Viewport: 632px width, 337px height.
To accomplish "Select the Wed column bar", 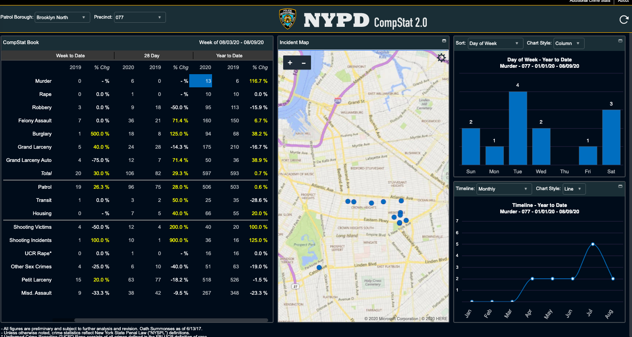I will pyautogui.click(x=541, y=146).
